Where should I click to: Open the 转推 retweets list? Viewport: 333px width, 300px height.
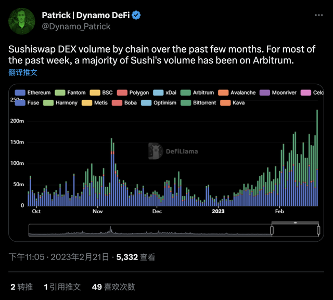click(21, 286)
